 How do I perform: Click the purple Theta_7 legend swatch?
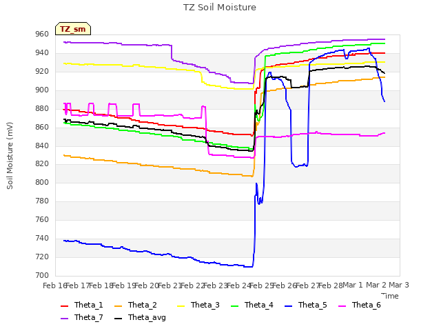point(64,319)
